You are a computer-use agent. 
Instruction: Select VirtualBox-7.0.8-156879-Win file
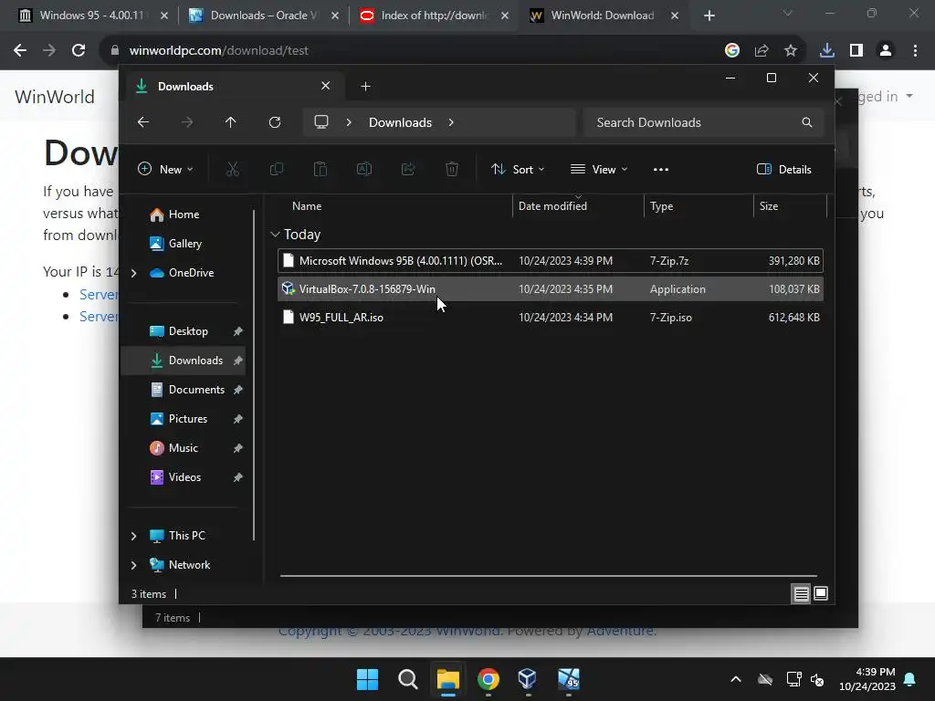tap(551, 289)
